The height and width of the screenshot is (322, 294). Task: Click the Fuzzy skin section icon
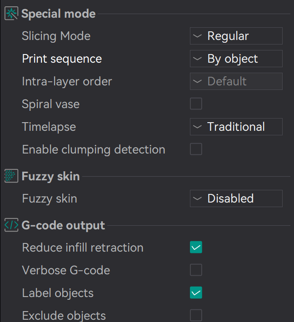click(11, 176)
